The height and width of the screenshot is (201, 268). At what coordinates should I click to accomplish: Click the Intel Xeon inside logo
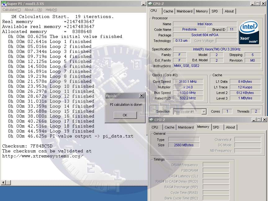(249, 32)
